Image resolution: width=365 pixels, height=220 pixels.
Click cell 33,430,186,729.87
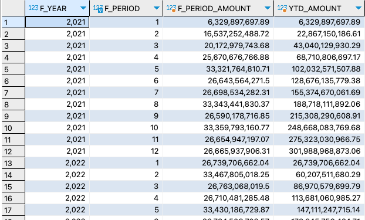point(218,210)
